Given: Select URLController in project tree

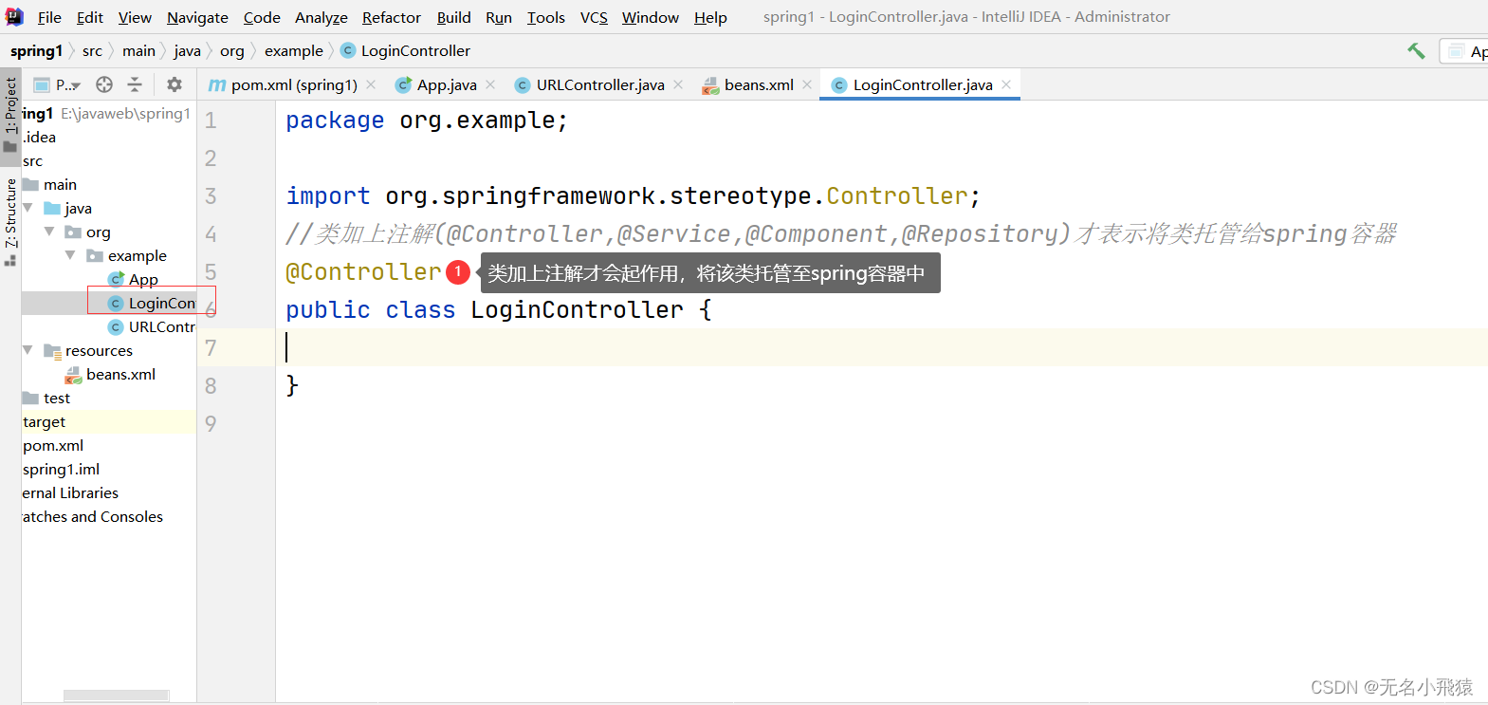Looking at the screenshot, I should 152,326.
